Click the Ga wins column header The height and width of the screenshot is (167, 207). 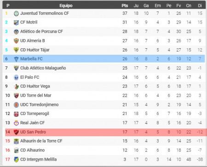point(146,6)
